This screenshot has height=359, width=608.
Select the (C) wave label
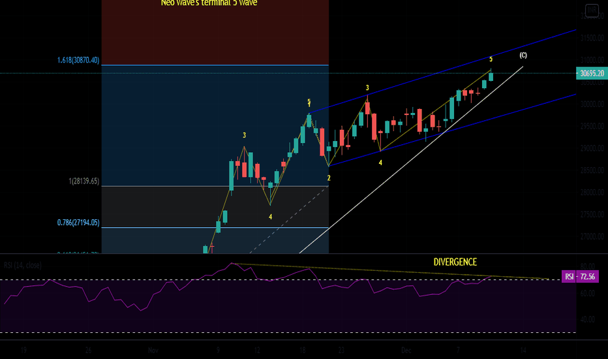[x=523, y=55]
